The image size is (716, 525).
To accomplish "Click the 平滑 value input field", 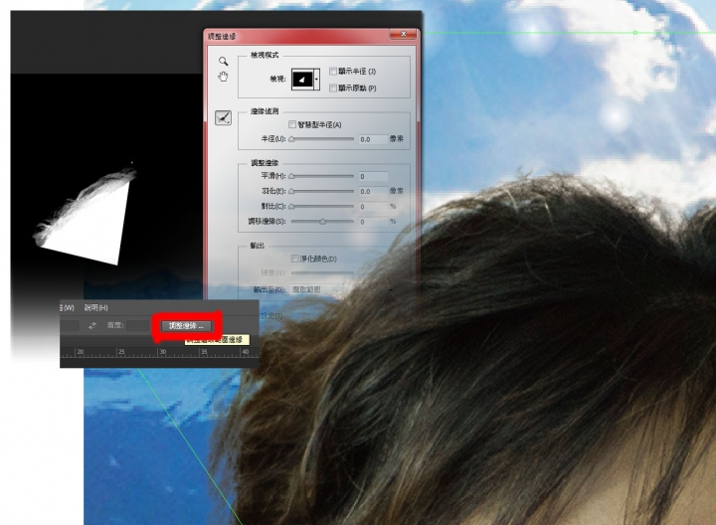I will point(373,176).
